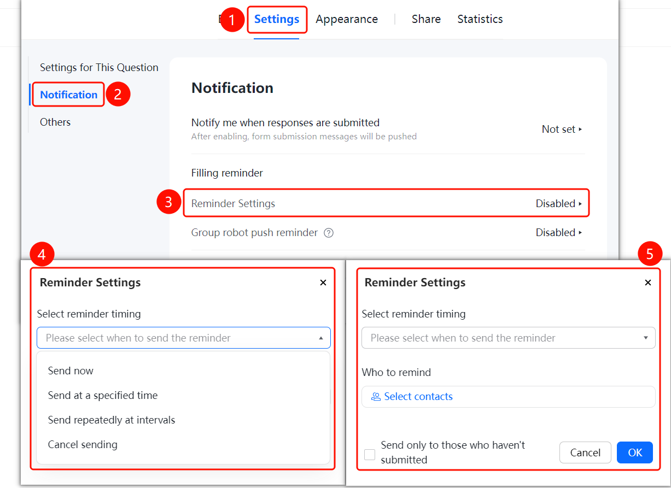This screenshot has width=671, height=488.
Task: Open the Reminder Settings row marked Disabled
Action: 387,203
